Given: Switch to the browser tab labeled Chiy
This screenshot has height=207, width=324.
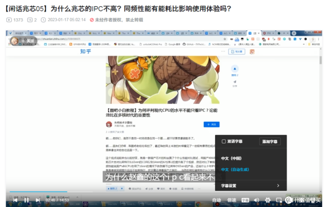Looking at the screenshot, I should pyautogui.click(x=79, y=33).
